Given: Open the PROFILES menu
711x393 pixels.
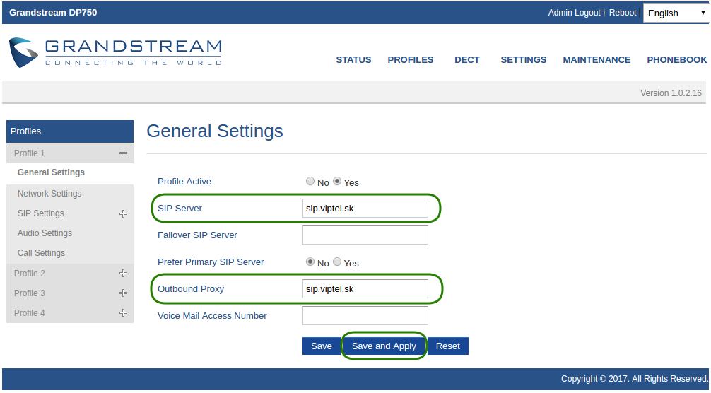Looking at the screenshot, I should coord(411,60).
